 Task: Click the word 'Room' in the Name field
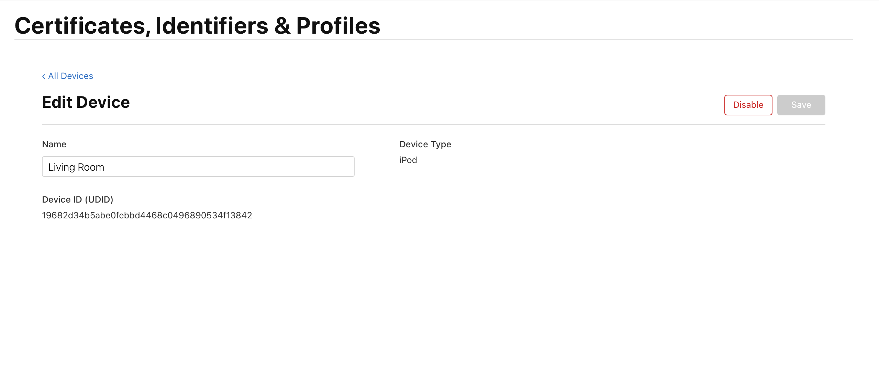91,167
